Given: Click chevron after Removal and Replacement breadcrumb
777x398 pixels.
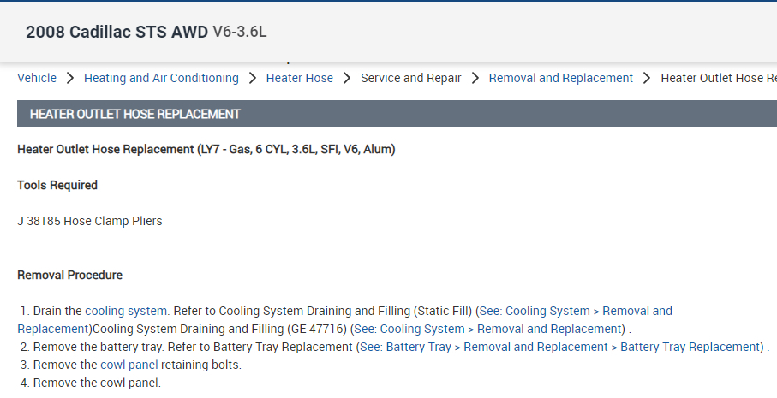Looking at the screenshot, I should (x=647, y=78).
